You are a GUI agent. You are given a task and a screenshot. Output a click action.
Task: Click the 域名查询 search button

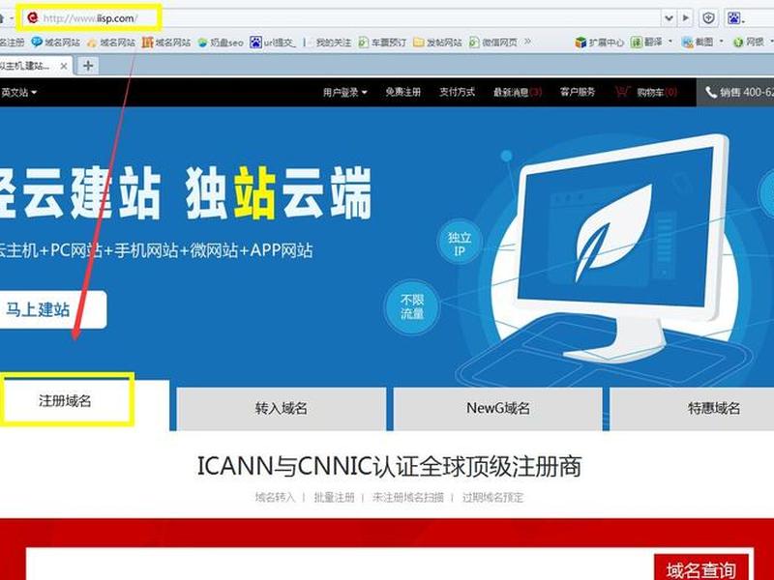701,567
